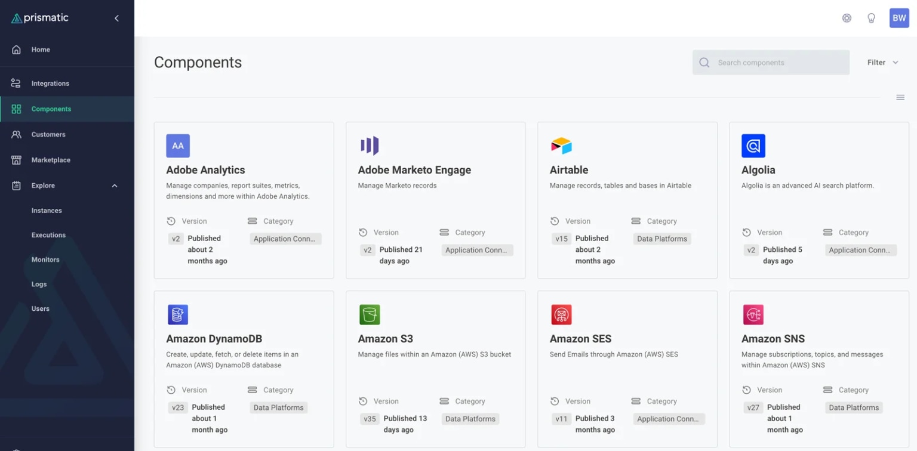The height and width of the screenshot is (451, 917).
Task: Click 'Manage Marketo records' description
Action: click(397, 186)
